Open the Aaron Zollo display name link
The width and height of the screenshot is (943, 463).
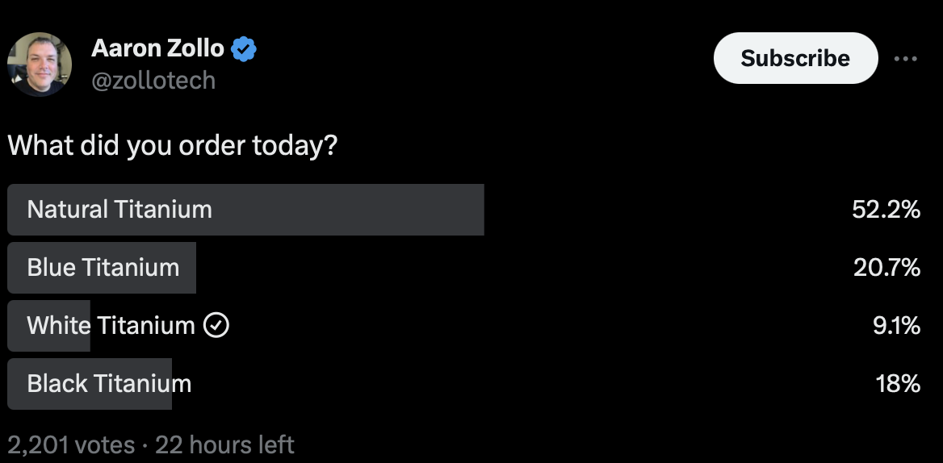coord(157,48)
